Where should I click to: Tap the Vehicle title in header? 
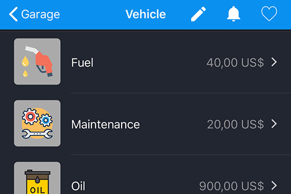[145, 14]
